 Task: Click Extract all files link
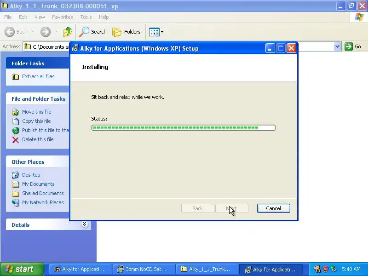(38, 76)
